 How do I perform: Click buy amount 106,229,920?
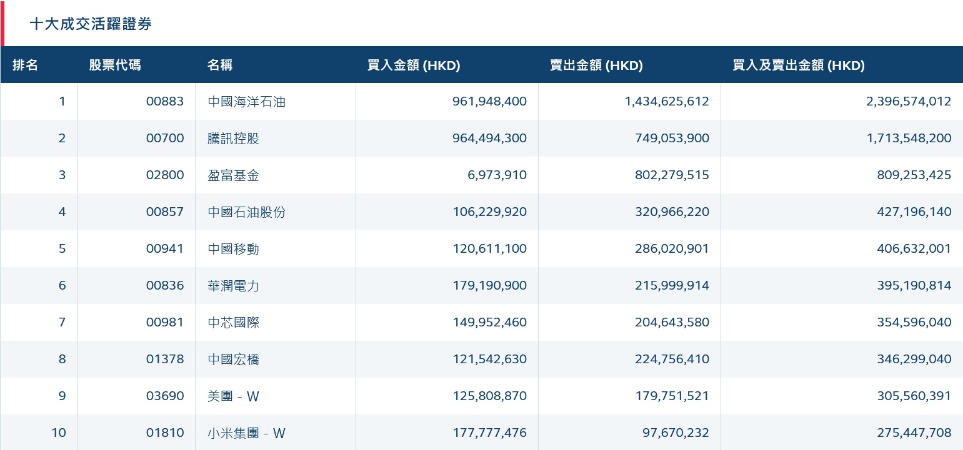point(489,212)
